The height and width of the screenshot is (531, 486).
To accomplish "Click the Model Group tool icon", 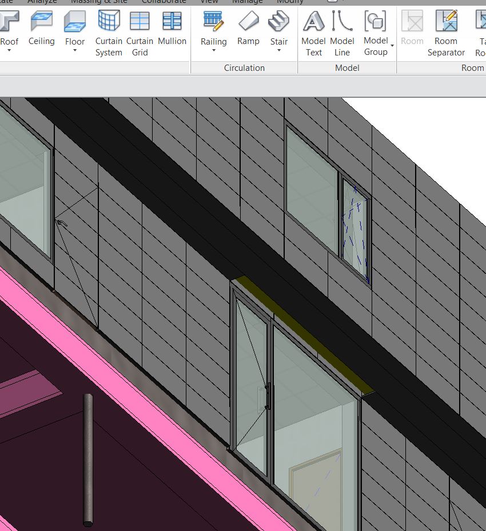I will pos(375,21).
